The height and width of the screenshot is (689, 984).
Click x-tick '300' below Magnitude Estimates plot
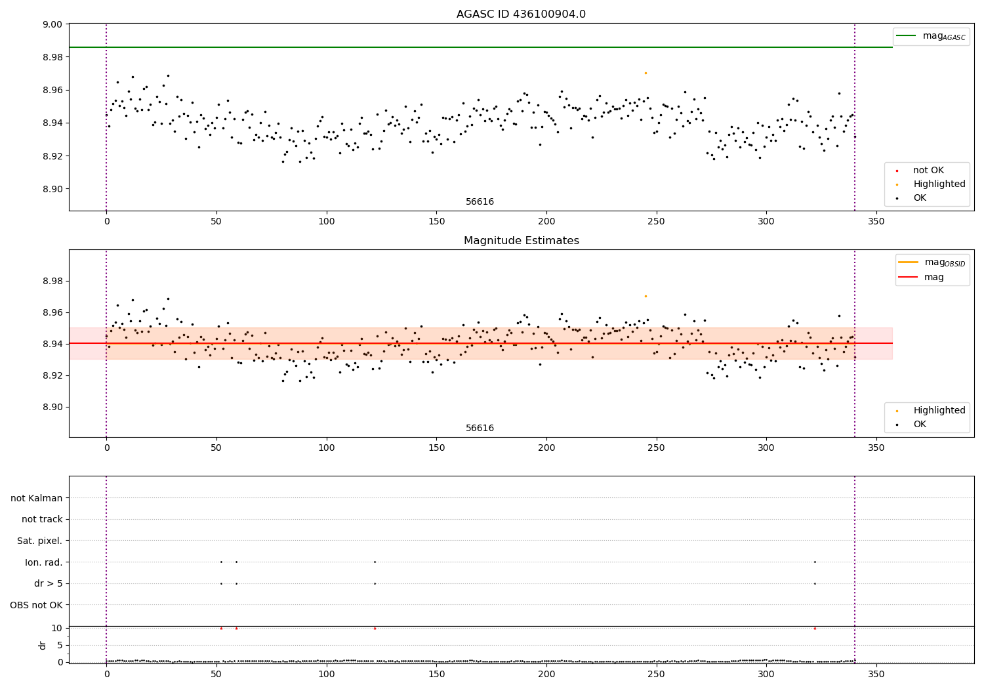tap(766, 448)
